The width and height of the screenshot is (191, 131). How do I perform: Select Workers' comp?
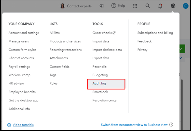coord(19,75)
